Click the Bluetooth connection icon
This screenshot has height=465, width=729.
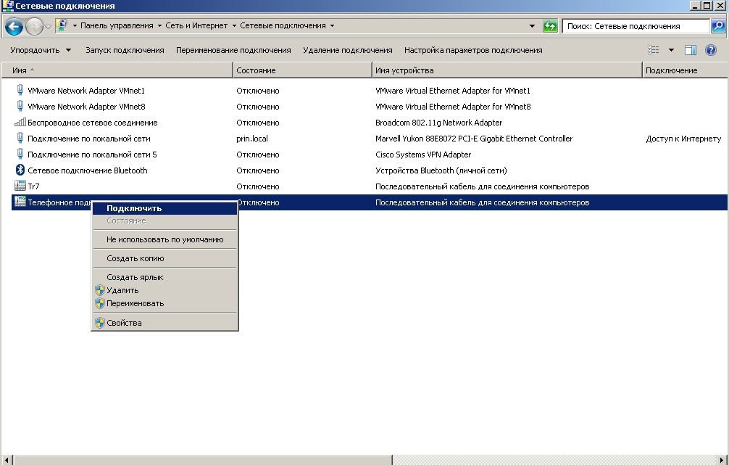point(20,170)
